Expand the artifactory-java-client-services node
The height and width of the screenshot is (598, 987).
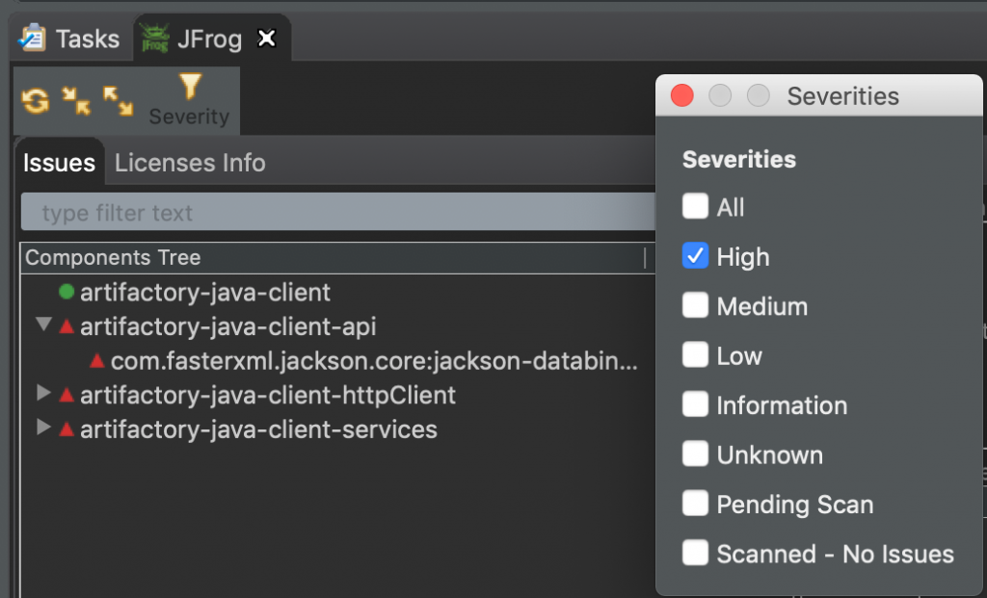click(x=43, y=429)
